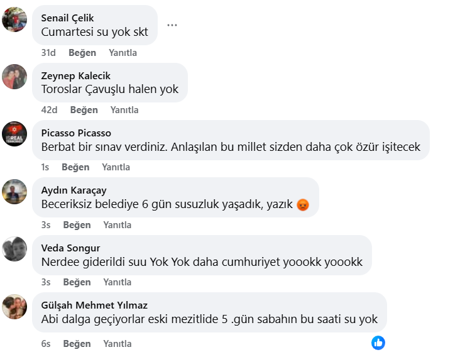The height and width of the screenshot is (357, 465).
Task: Open Zeynep Kalecik's profile name link
Action: (75, 76)
